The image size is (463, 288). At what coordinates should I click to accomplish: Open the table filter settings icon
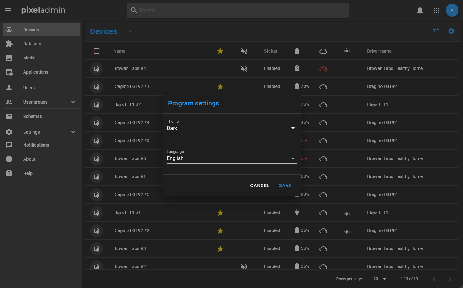(x=436, y=31)
